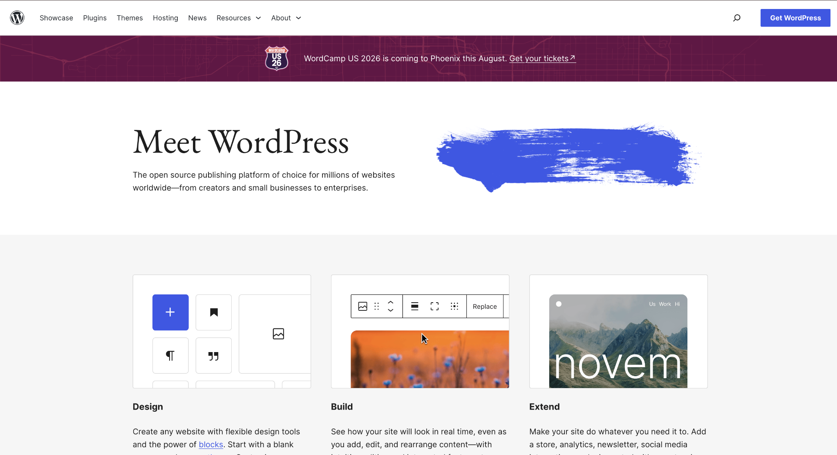This screenshot has width=837, height=455.
Task: Open the site search magnifier icon
Action: 736,18
